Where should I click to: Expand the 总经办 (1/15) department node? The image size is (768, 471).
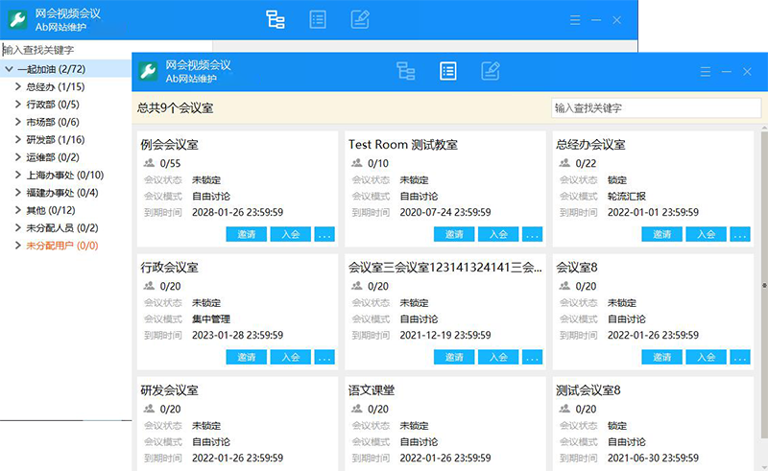coord(18,87)
